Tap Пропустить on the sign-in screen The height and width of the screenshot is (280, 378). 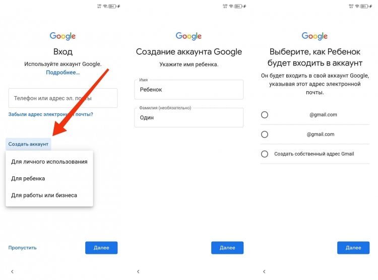(x=22, y=248)
